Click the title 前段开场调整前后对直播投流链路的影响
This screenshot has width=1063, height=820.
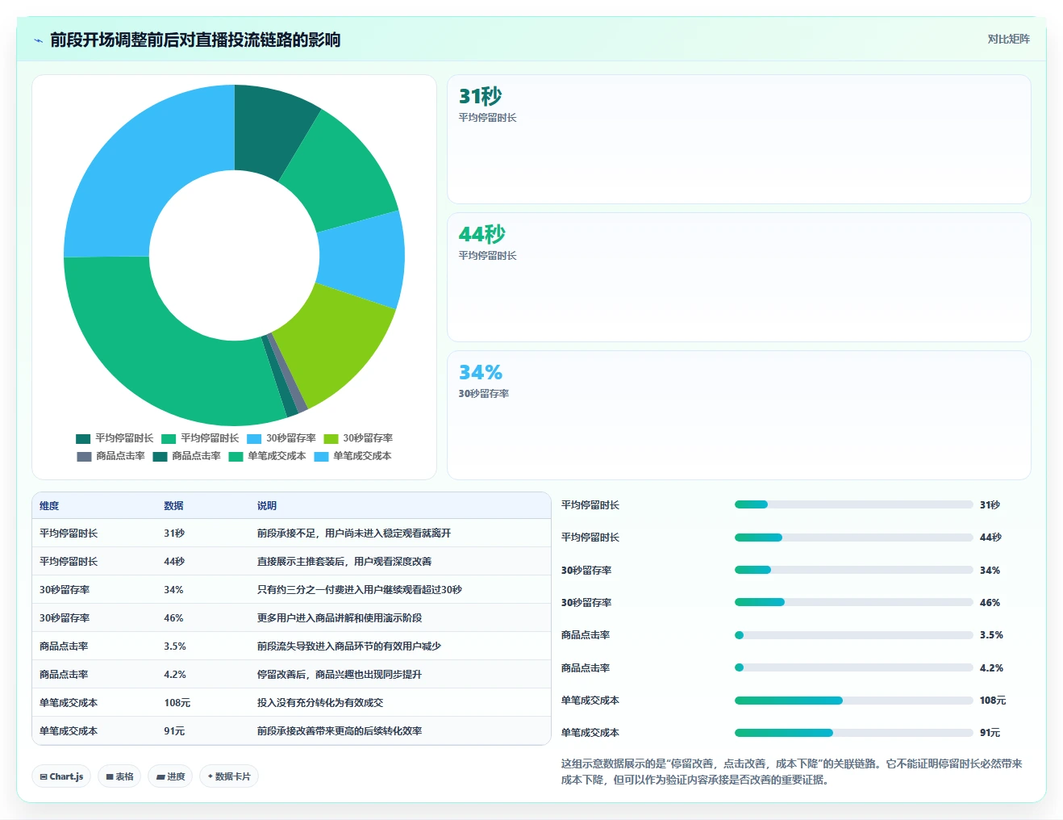pyautogui.click(x=195, y=40)
